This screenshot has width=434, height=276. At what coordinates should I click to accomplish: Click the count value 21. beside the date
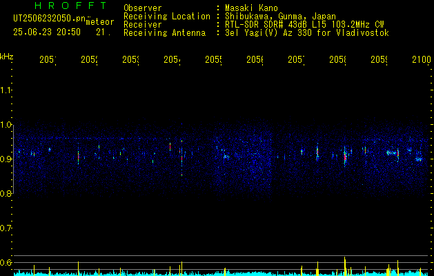[x=103, y=32]
